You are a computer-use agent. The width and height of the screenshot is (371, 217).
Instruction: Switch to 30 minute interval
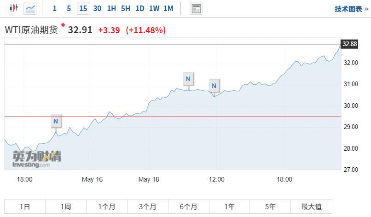click(x=97, y=8)
